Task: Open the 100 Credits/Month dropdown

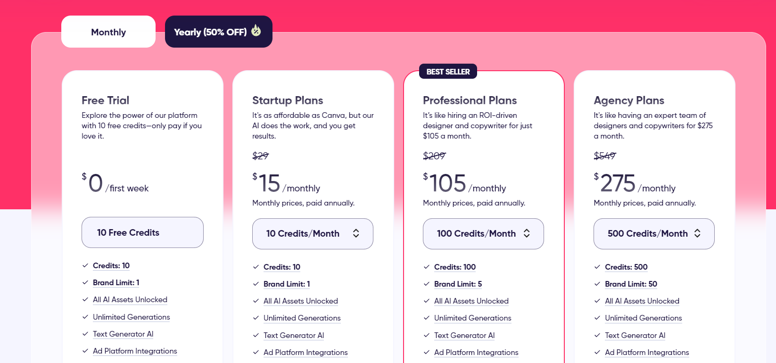Action: pyautogui.click(x=483, y=233)
